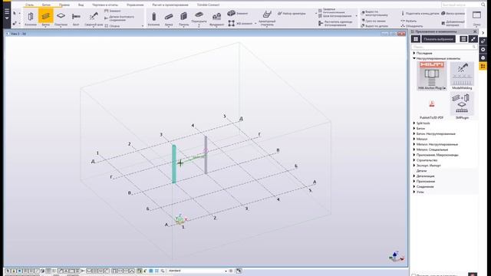The image size is (491, 276).
Task: Open the Правка ribbon tab
Action: pos(64,5)
